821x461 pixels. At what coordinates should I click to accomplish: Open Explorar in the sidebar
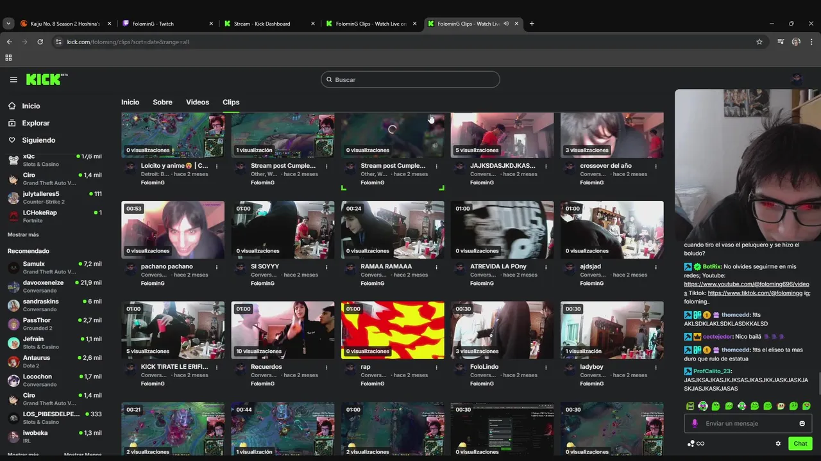(29, 123)
